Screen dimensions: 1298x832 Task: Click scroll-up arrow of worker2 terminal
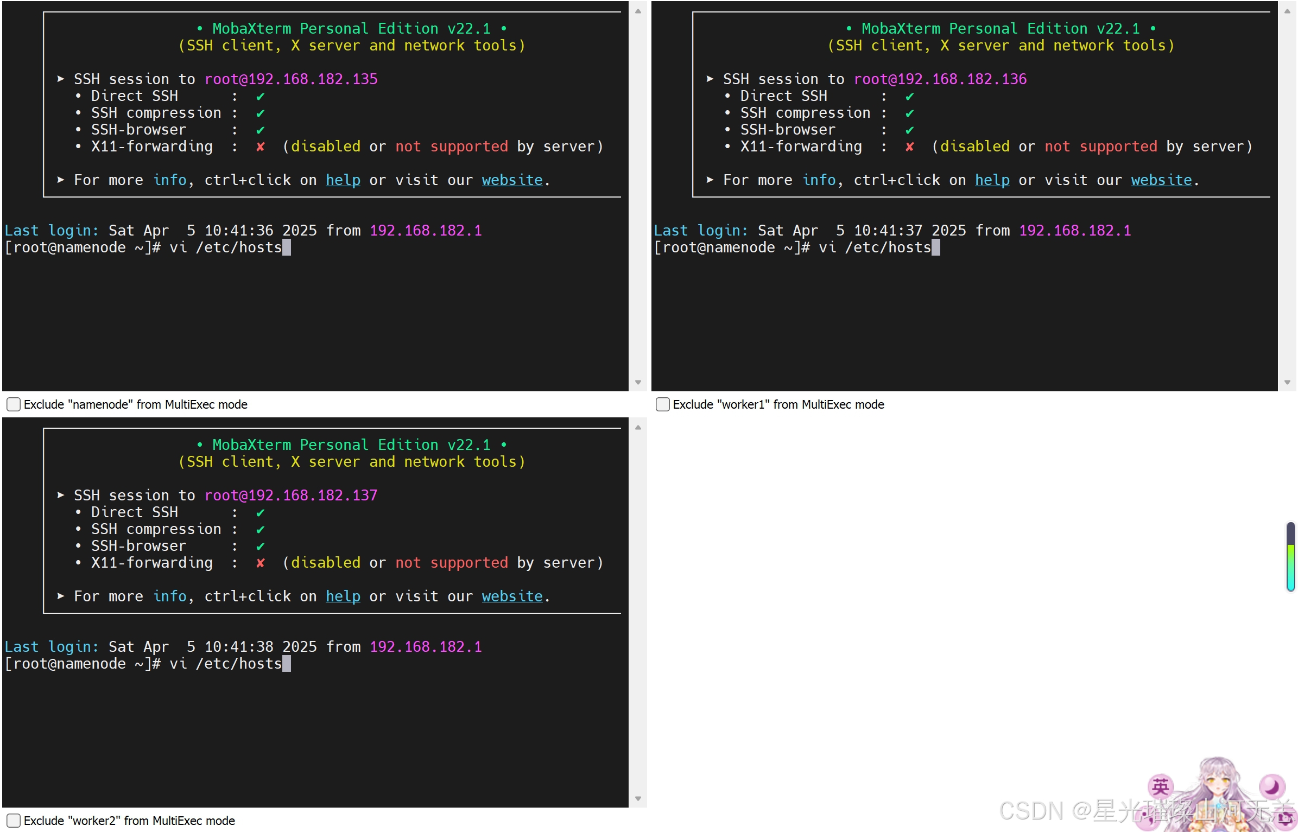(638, 428)
